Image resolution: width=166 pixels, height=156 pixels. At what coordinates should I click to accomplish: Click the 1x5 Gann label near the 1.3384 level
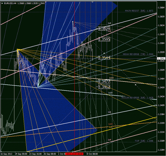pos(109,112)
